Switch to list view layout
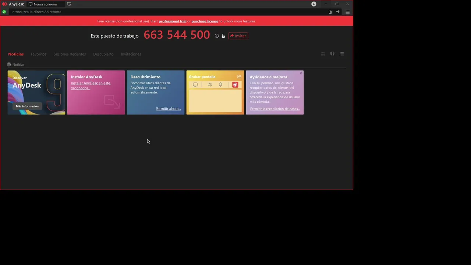This screenshot has width=471, height=265. tap(342, 54)
